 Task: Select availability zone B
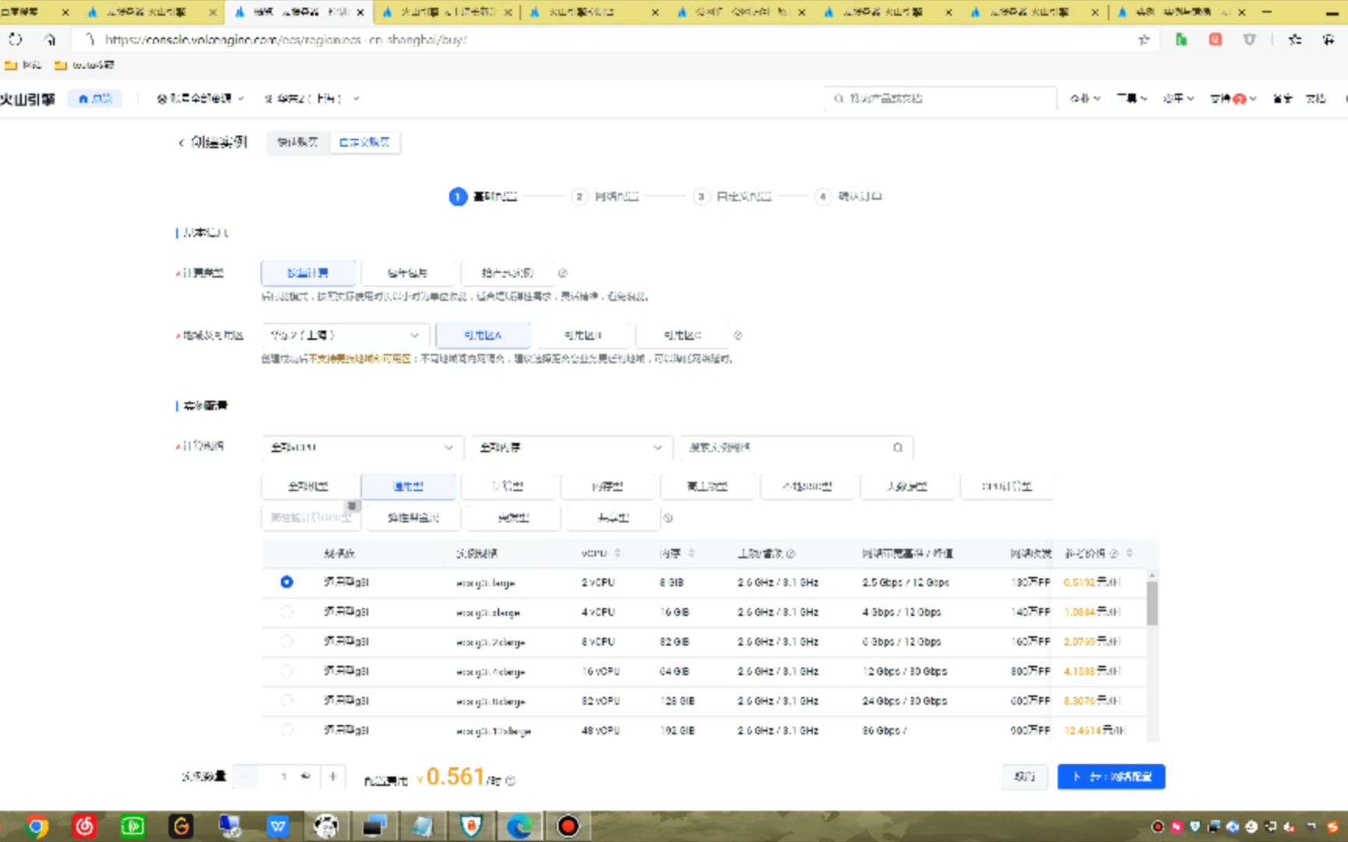(x=583, y=335)
